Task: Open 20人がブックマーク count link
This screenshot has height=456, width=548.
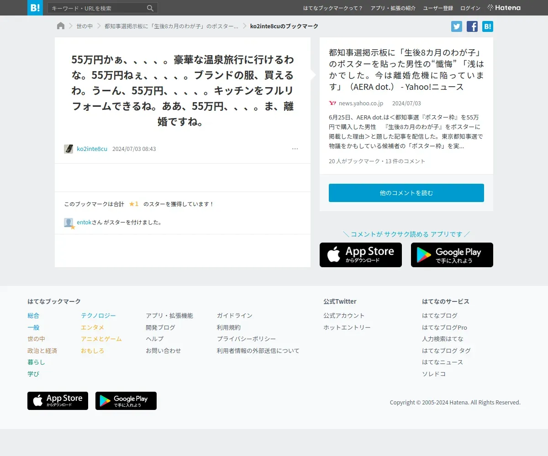Action: pyautogui.click(x=354, y=161)
